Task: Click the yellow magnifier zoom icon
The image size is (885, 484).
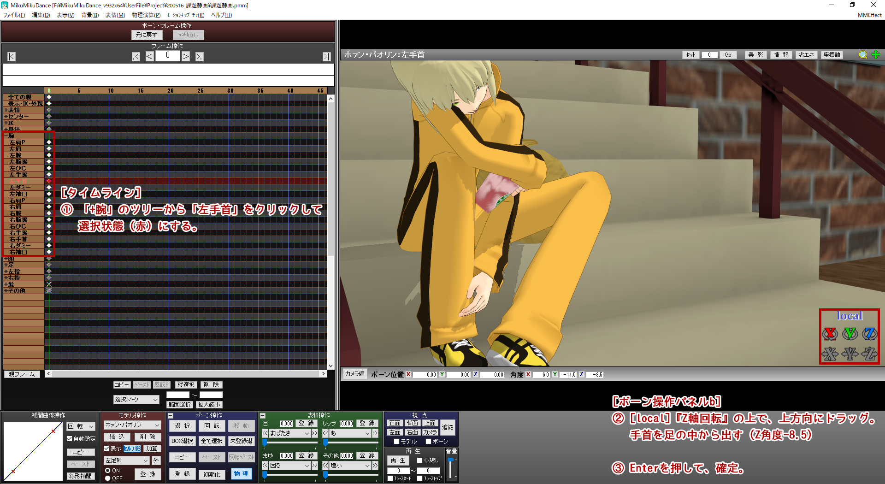Action: 863,55
